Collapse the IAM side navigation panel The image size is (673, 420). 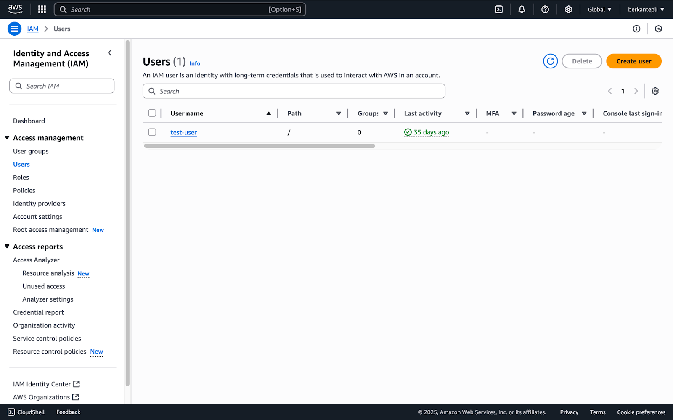(110, 53)
